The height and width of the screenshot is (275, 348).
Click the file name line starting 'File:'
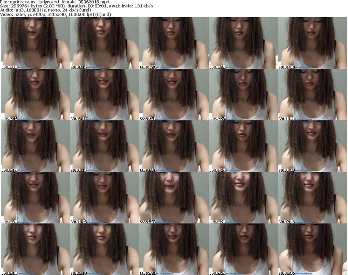55,2
